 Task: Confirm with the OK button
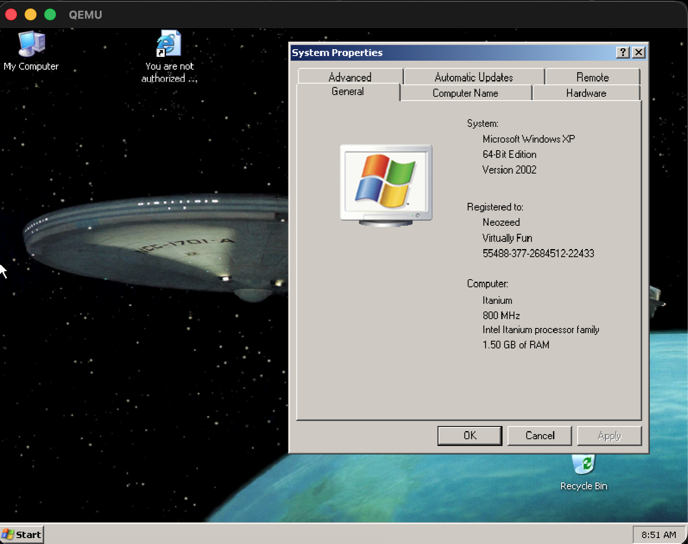pyautogui.click(x=470, y=436)
